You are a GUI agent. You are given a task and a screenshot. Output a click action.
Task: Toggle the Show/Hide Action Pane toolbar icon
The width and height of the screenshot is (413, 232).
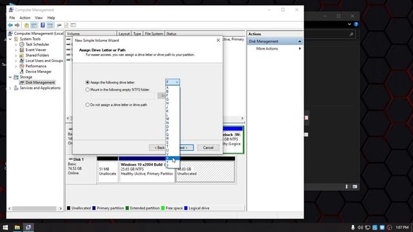coord(50,25)
